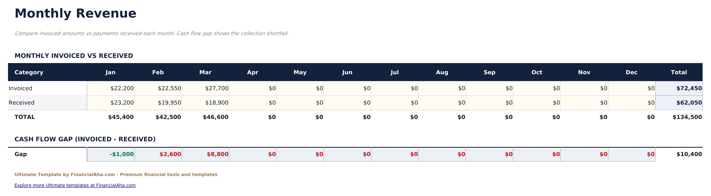Click the Total column header
Image resolution: width=711 pixels, height=196 pixels.
679,72
